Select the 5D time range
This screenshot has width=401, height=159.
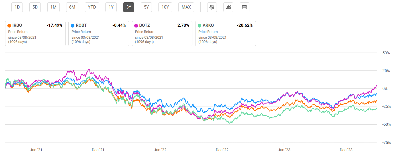coord(35,7)
